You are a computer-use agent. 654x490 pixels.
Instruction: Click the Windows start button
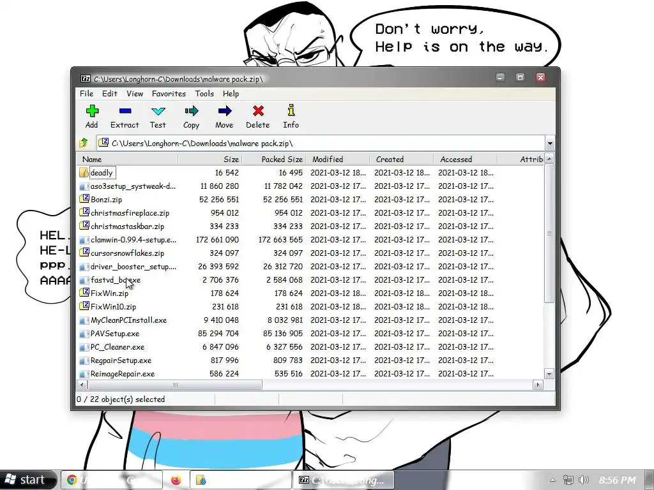(28, 480)
